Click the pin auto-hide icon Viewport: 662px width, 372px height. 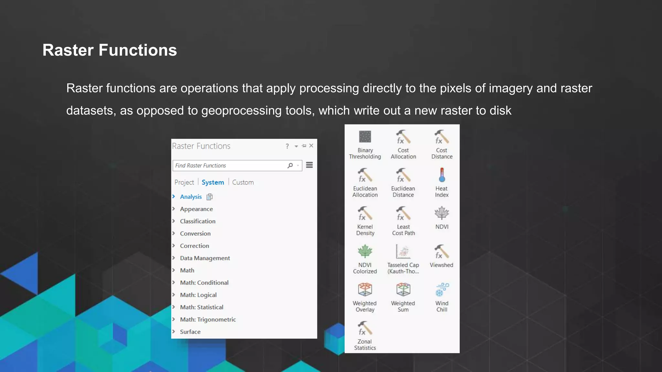coord(304,146)
